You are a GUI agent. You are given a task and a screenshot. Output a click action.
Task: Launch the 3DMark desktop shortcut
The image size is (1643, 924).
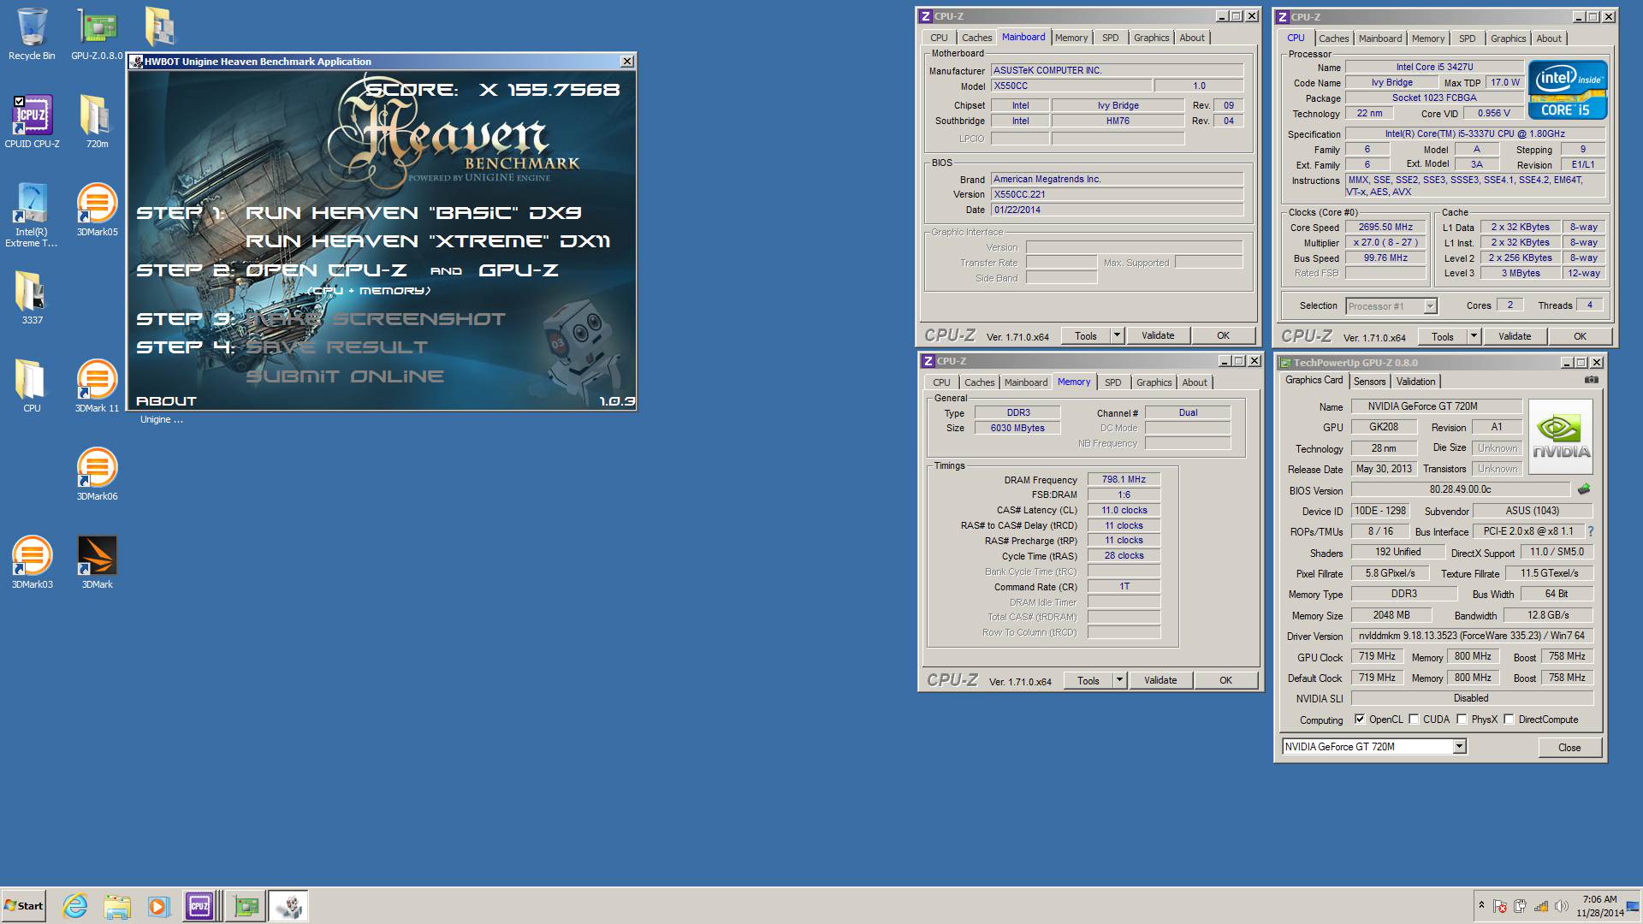click(x=97, y=562)
